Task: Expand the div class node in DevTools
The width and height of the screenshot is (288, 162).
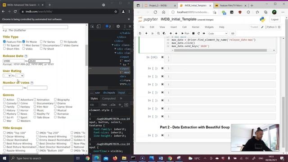Action: [115, 49]
